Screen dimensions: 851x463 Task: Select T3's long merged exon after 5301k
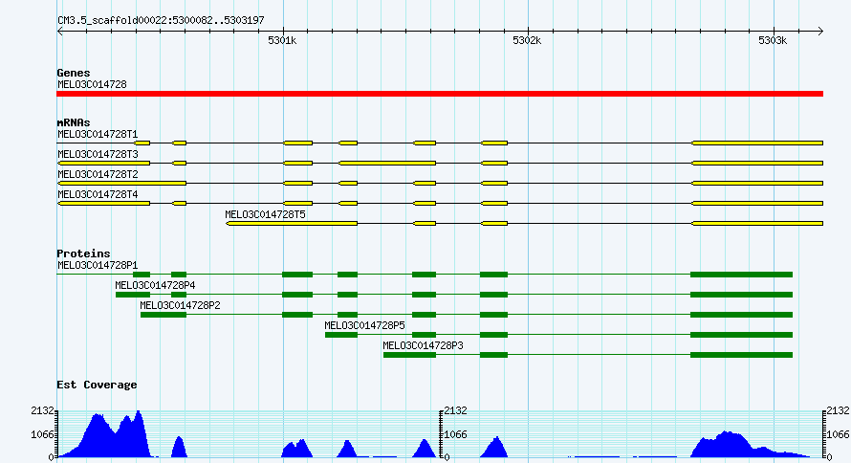click(x=387, y=163)
